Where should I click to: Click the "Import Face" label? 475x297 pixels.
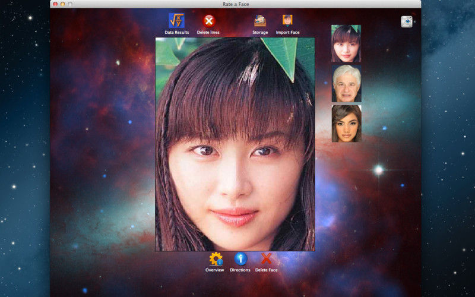[287, 33]
